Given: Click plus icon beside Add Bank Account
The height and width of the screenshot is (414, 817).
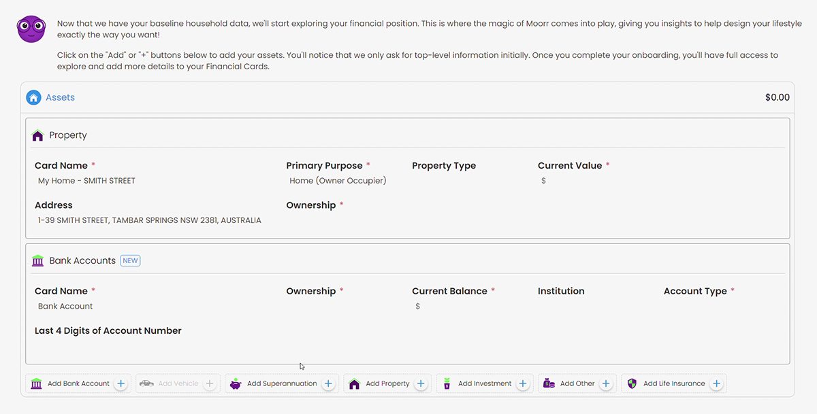Looking at the screenshot, I should point(121,383).
